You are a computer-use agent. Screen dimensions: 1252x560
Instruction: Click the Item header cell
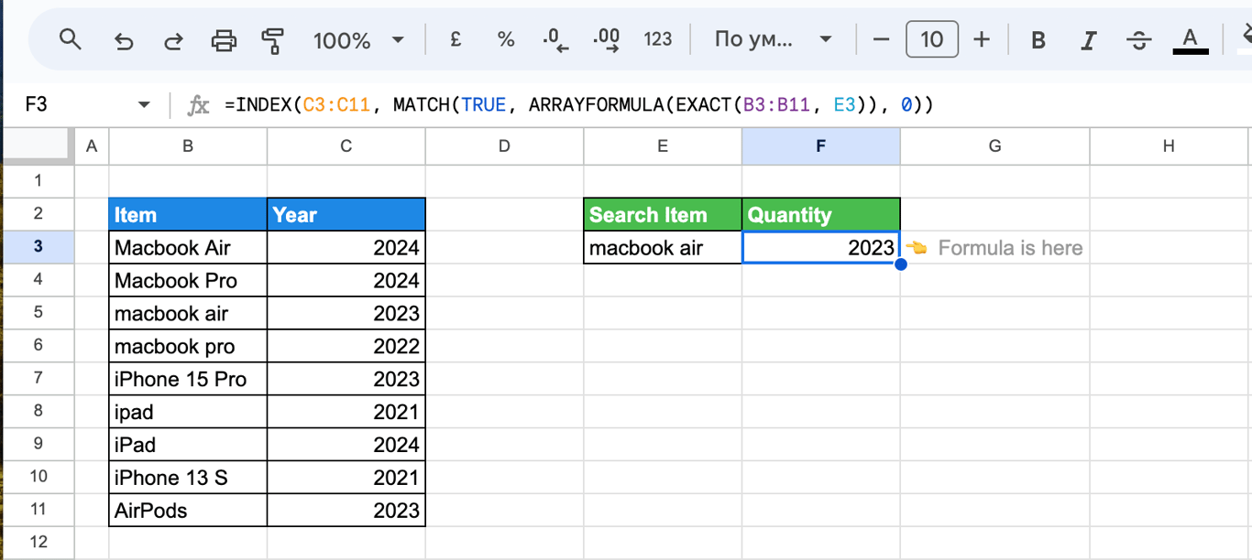188,215
